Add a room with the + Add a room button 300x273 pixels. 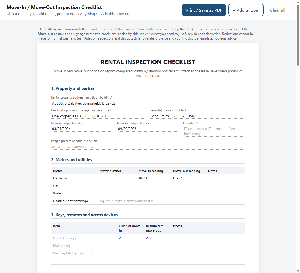tap(246, 10)
